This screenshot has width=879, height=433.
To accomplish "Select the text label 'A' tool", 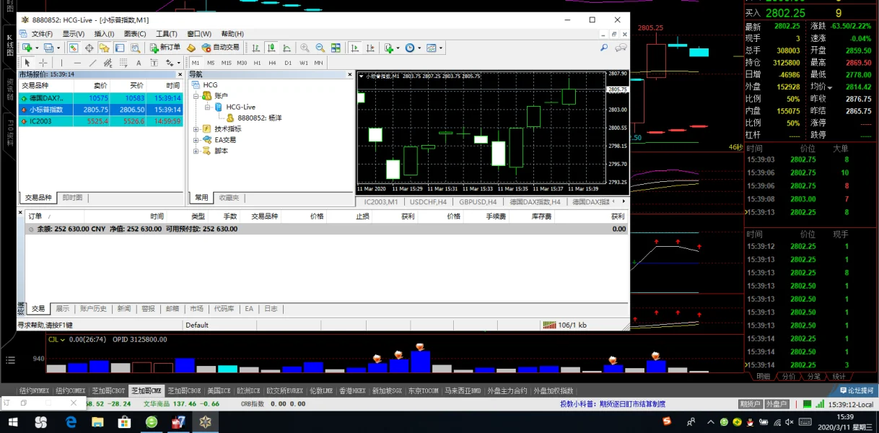I will point(139,63).
